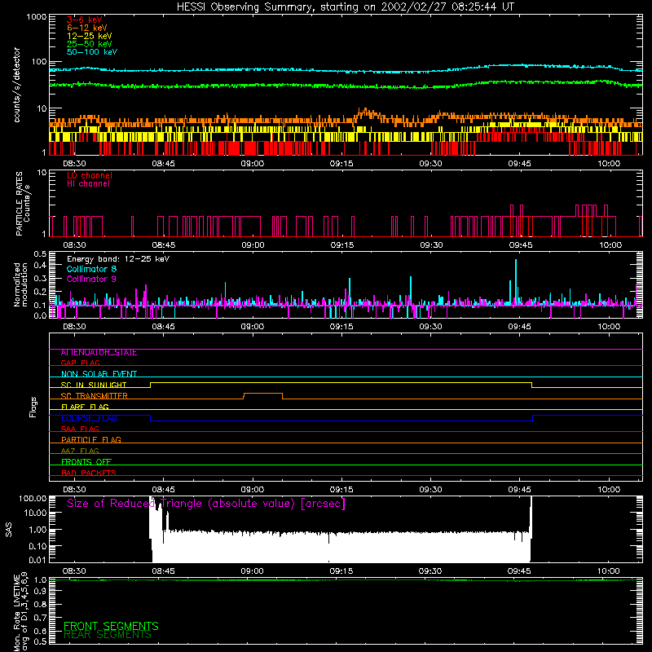Select the cyan 50-100 keV legend label
The width and height of the screenshot is (652, 652).
click(92, 52)
